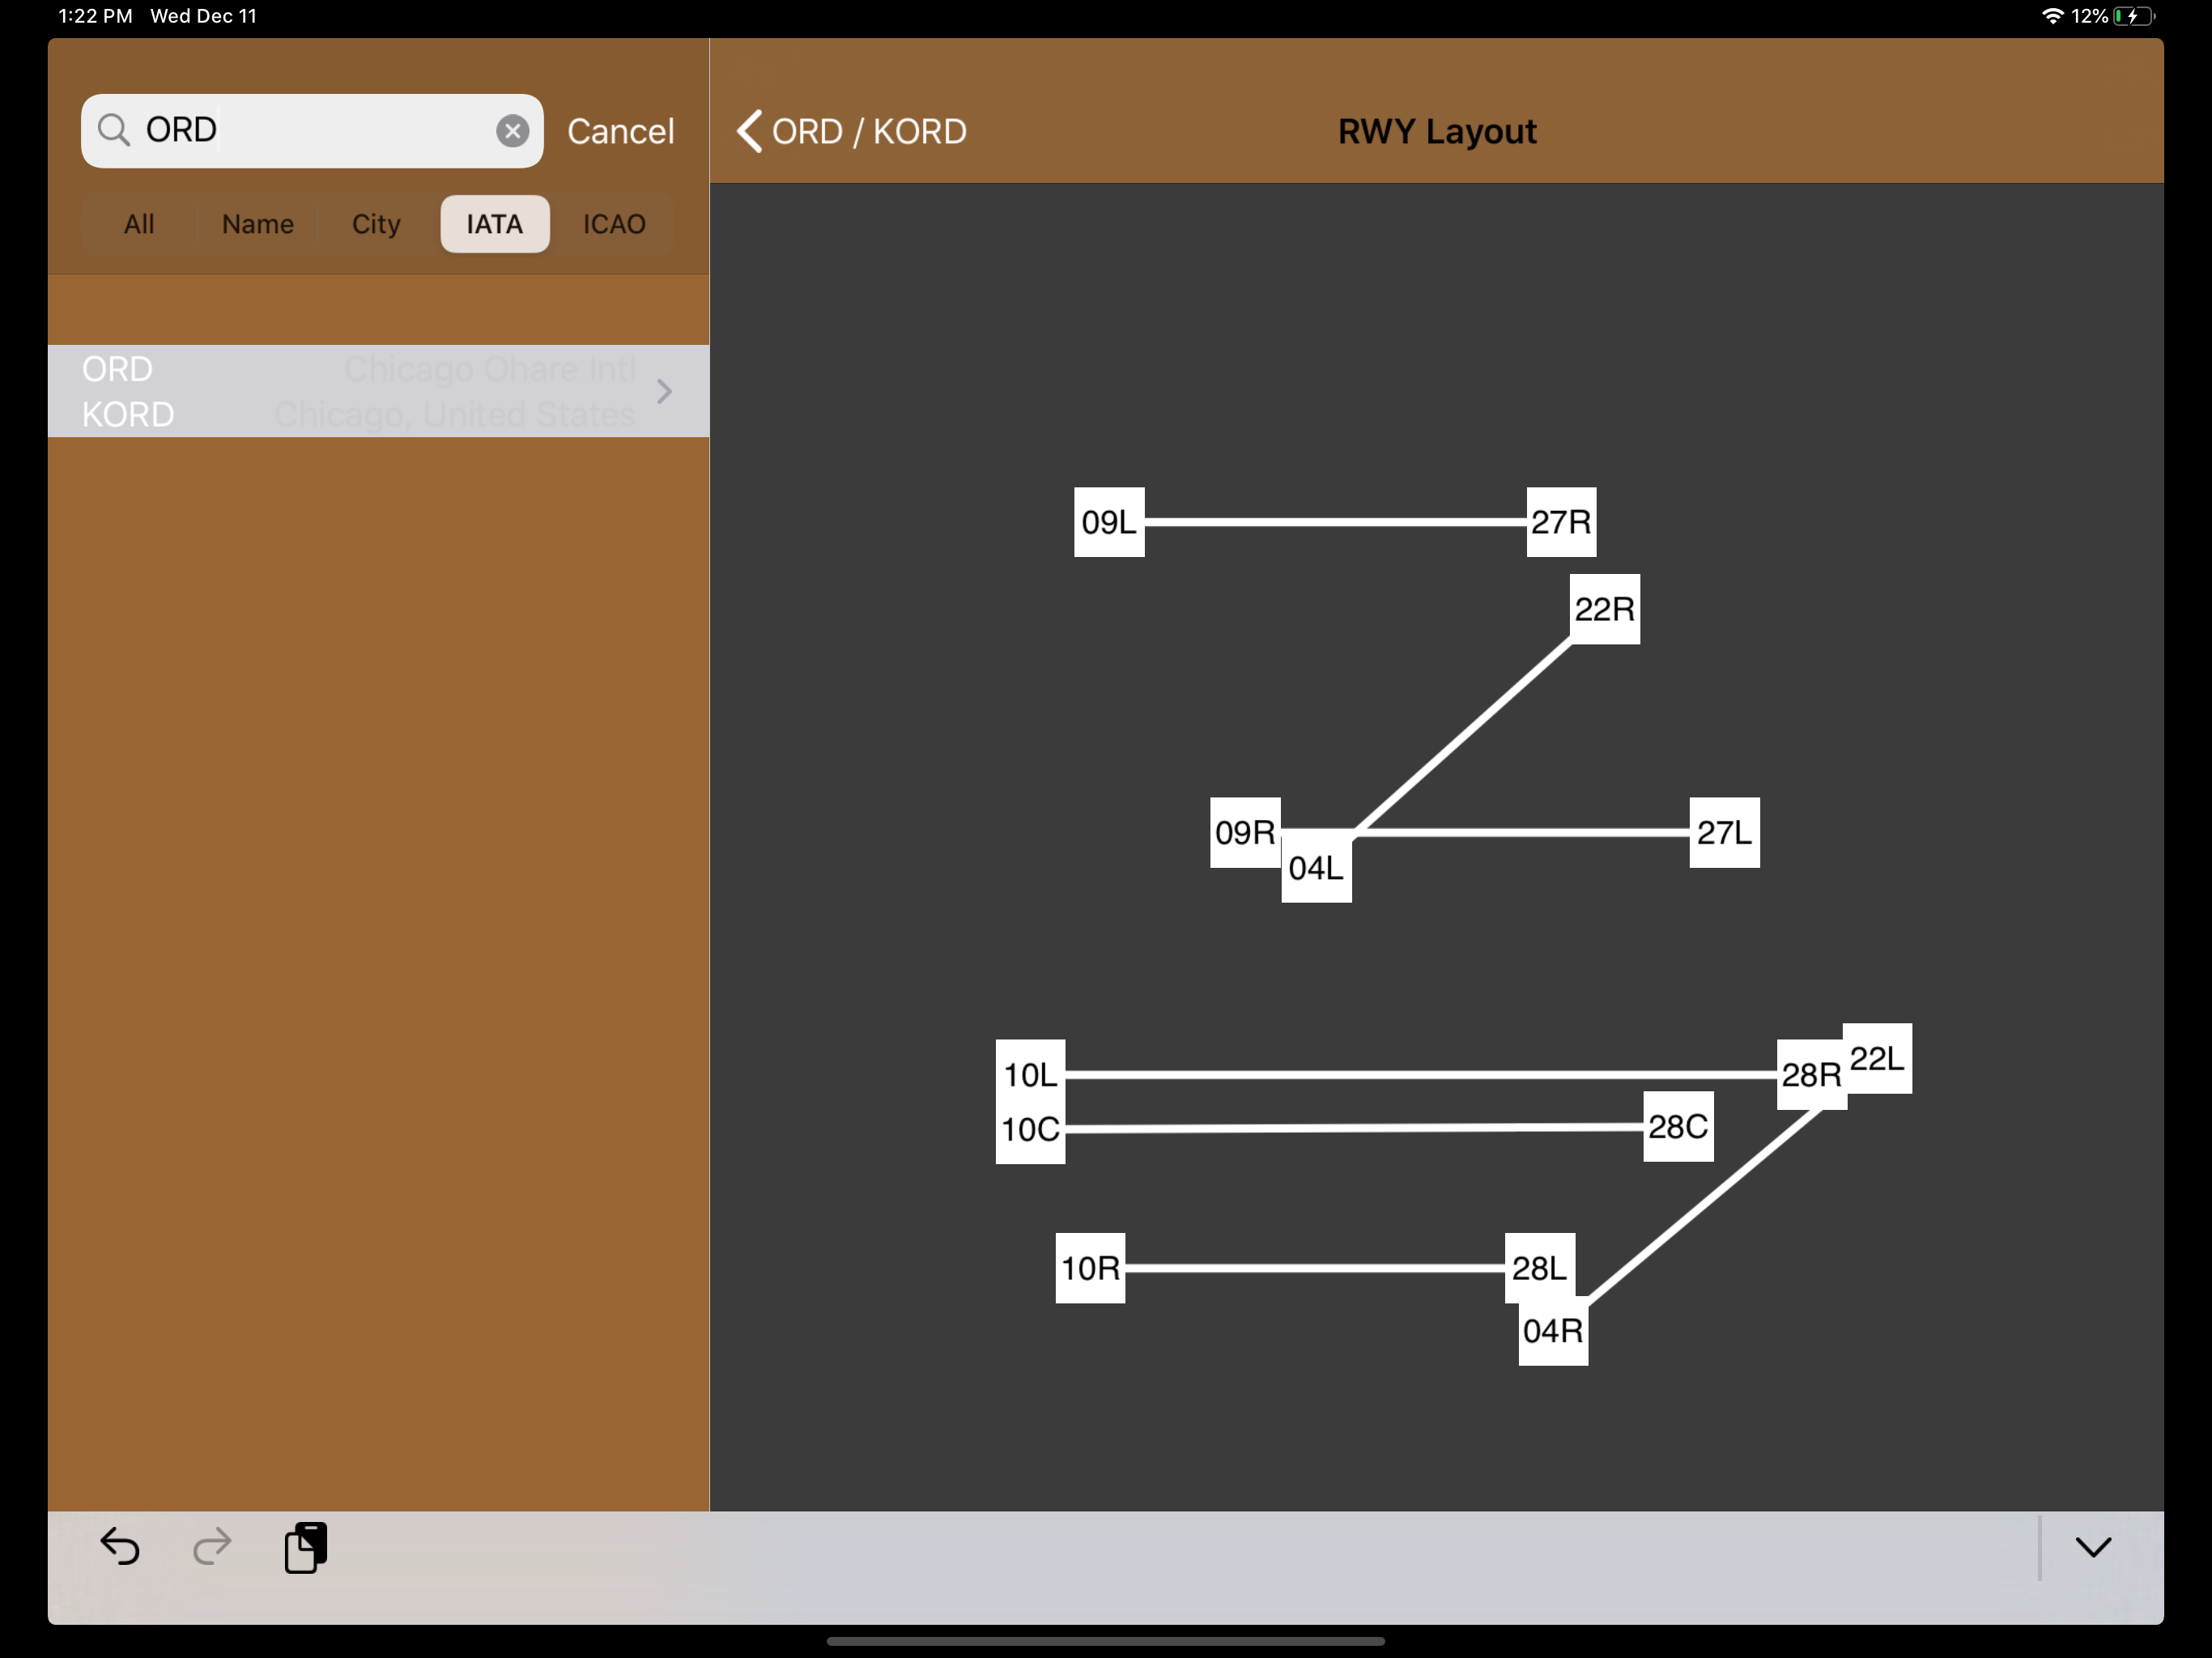Select the Name search filter
2212x1658 pixels.
coord(257,224)
